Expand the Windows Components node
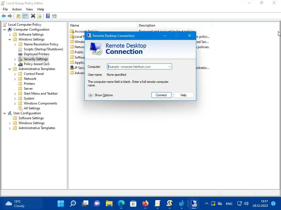The image size is (281, 210). click(x=15, y=103)
